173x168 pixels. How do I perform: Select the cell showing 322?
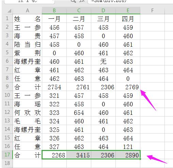tap(54, 104)
